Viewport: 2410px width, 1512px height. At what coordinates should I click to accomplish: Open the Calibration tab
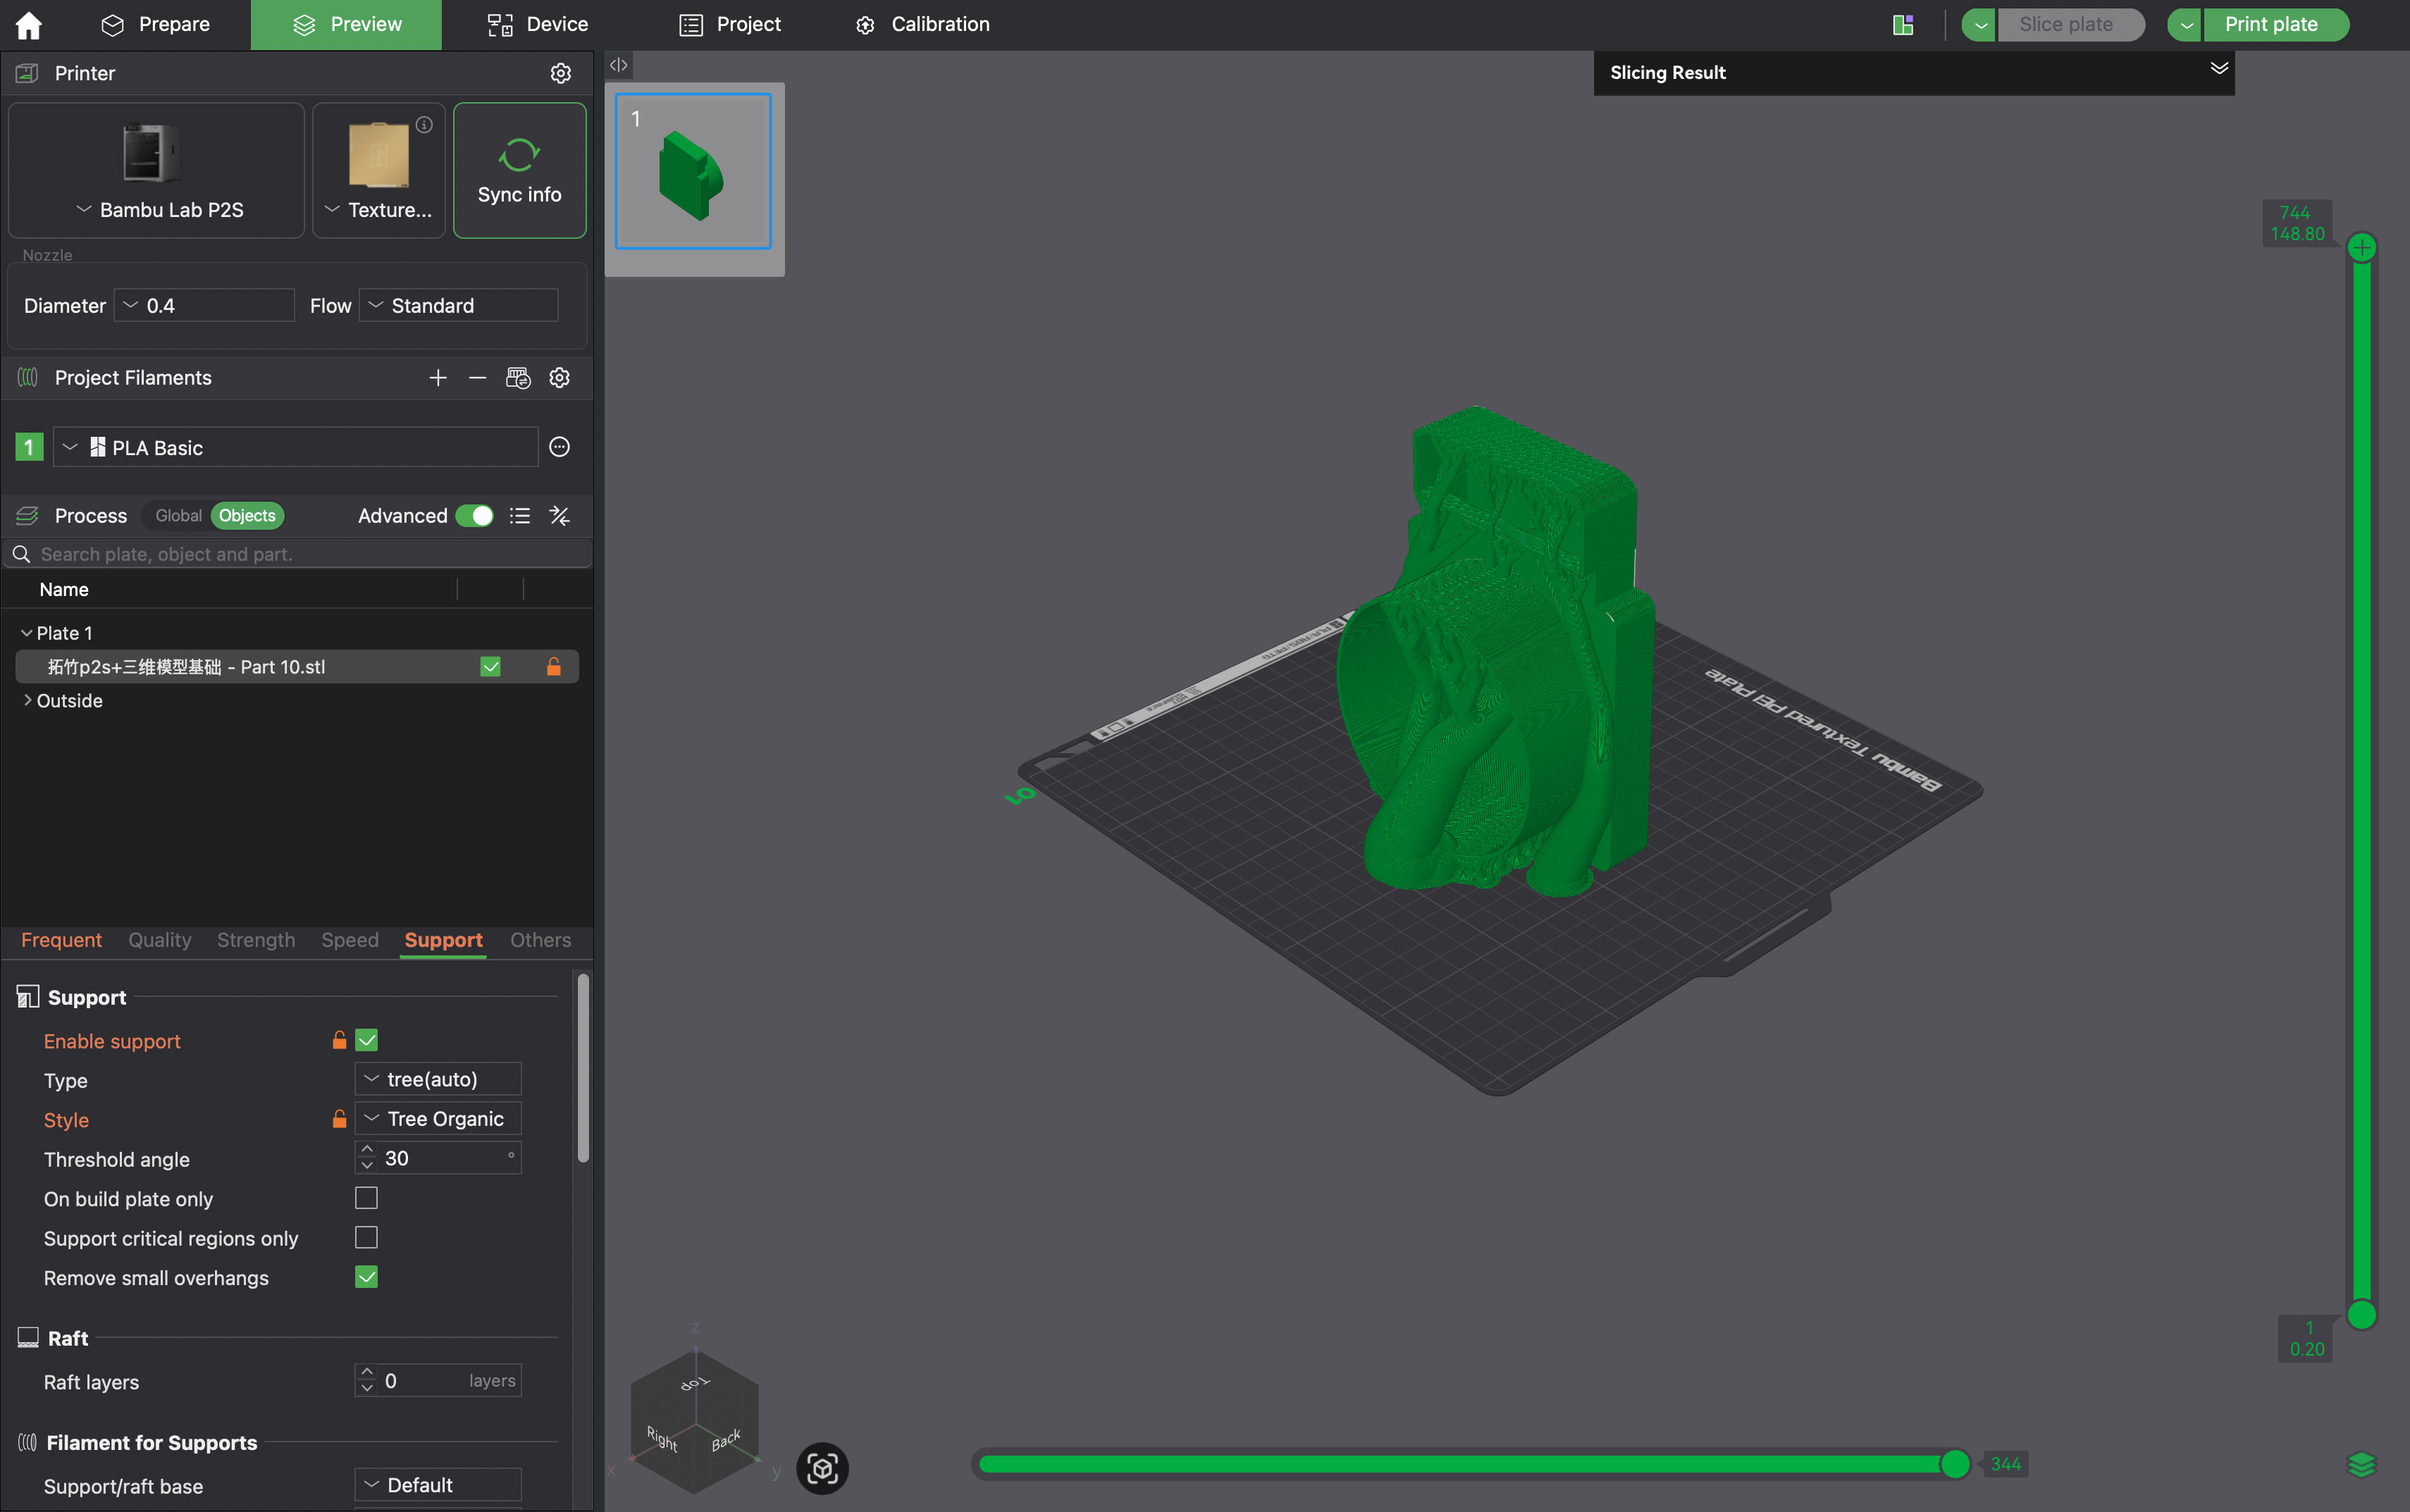pyautogui.click(x=922, y=24)
